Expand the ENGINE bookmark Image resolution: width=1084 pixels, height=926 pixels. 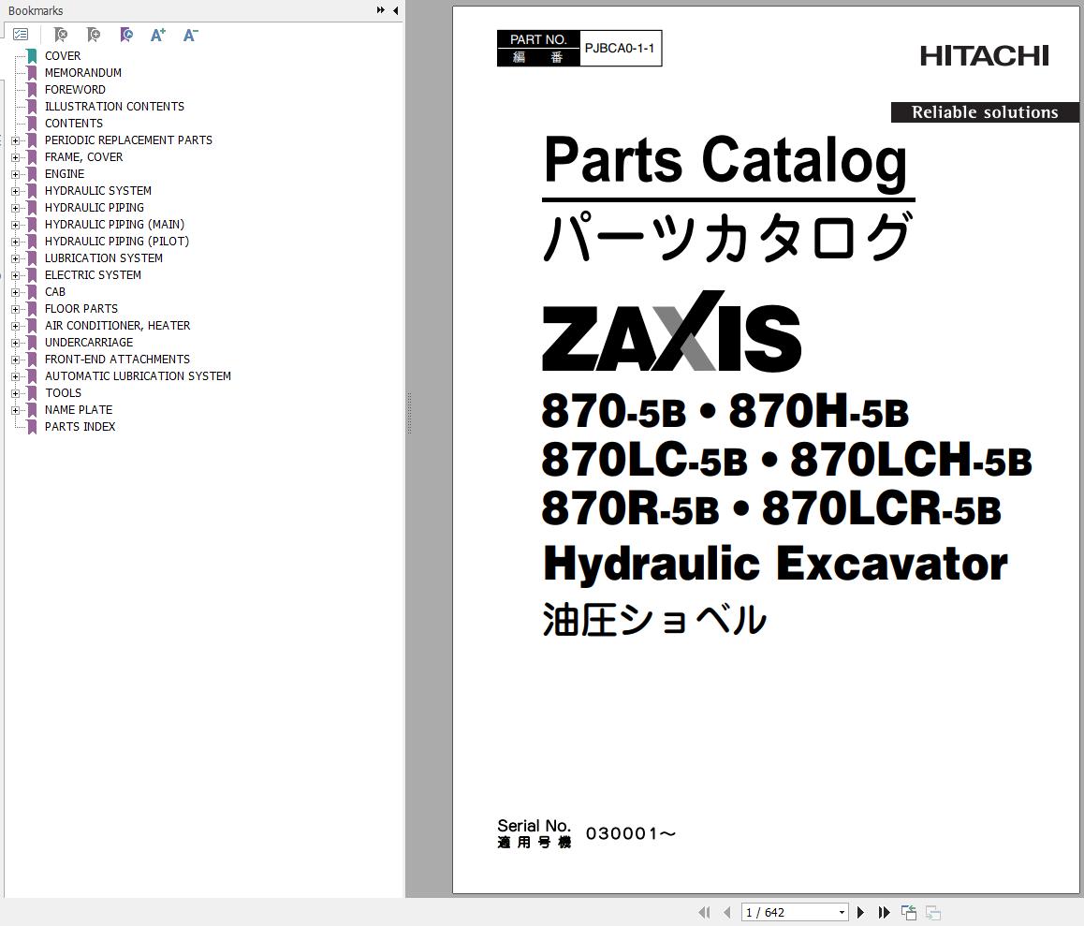coord(15,174)
